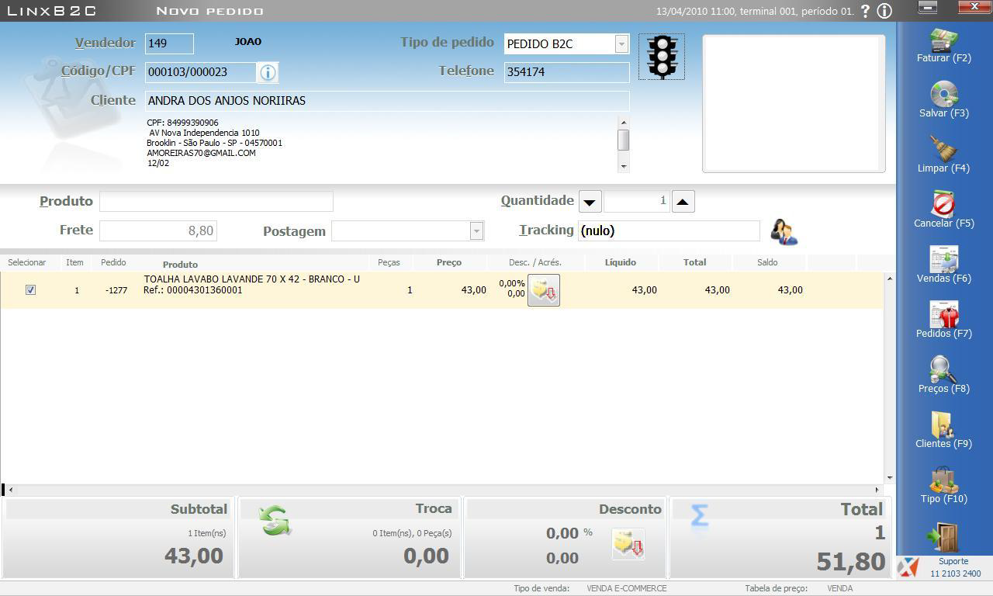
Task: Click the exit door icon in sidebar
Action: (943, 537)
